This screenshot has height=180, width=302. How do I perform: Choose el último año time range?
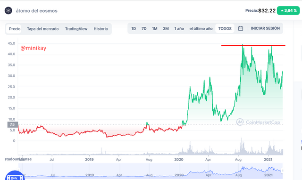[x=201, y=29]
